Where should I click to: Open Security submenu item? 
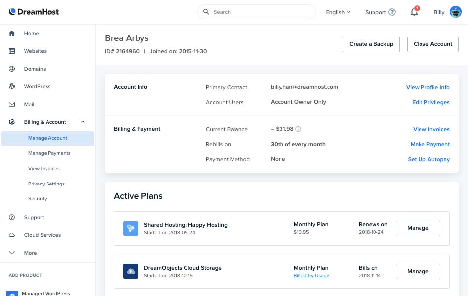[37, 198]
